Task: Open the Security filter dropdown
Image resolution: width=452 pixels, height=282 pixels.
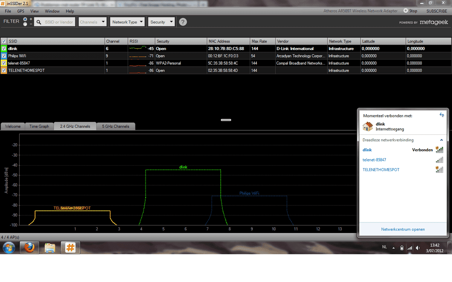Action: pyautogui.click(x=161, y=22)
